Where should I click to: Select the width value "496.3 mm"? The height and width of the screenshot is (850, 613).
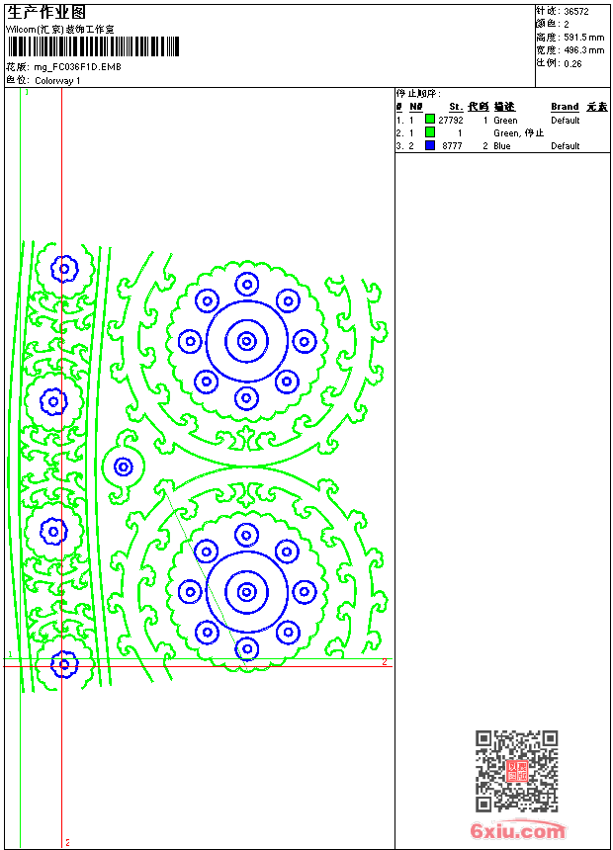coord(583,49)
